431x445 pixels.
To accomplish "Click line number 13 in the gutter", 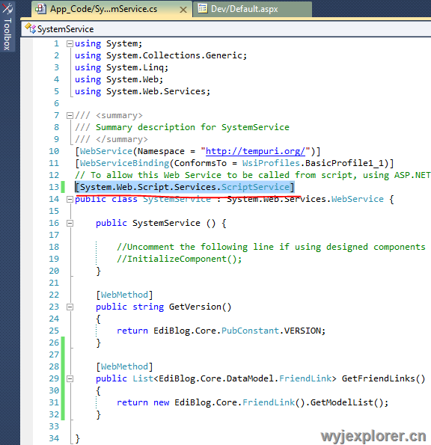I will click(x=54, y=187).
